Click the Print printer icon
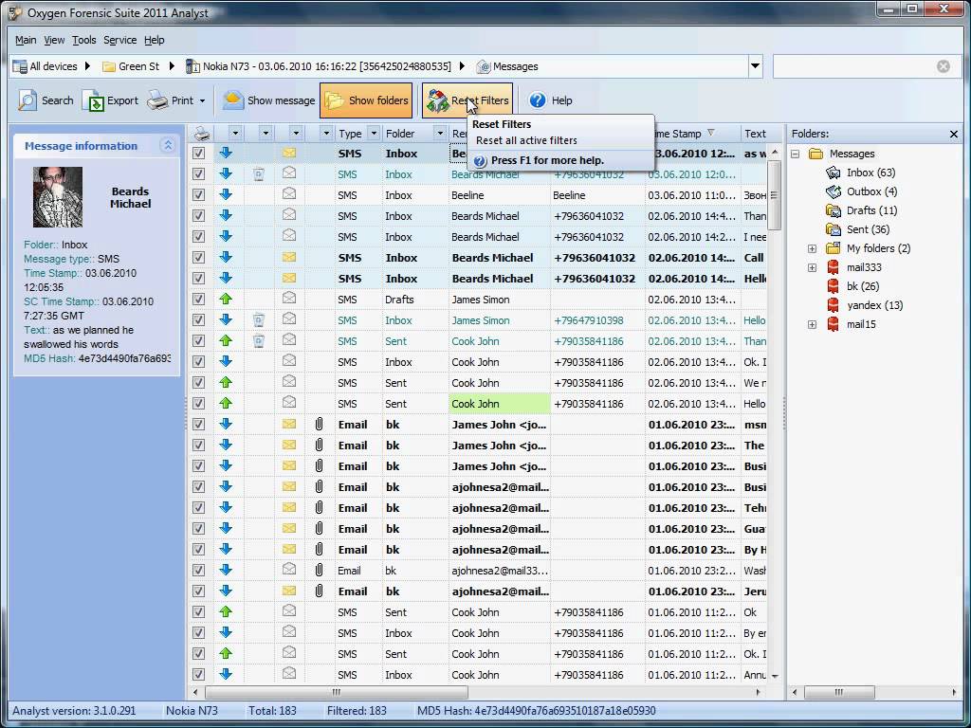The image size is (971, 728). (157, 100)
